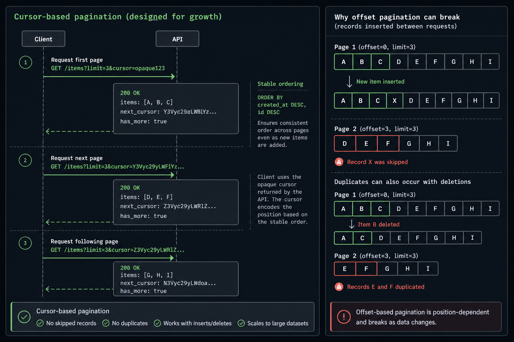Select the API lifeline header box
This screenshot has width=514, height=342.
177,39
